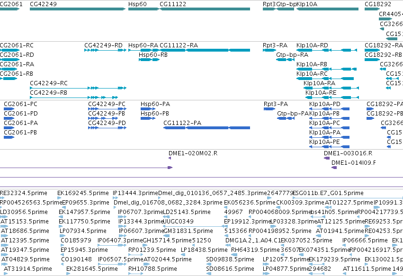Select EST AT31914.5prime

pyautogui.click(x=6, y=274)
